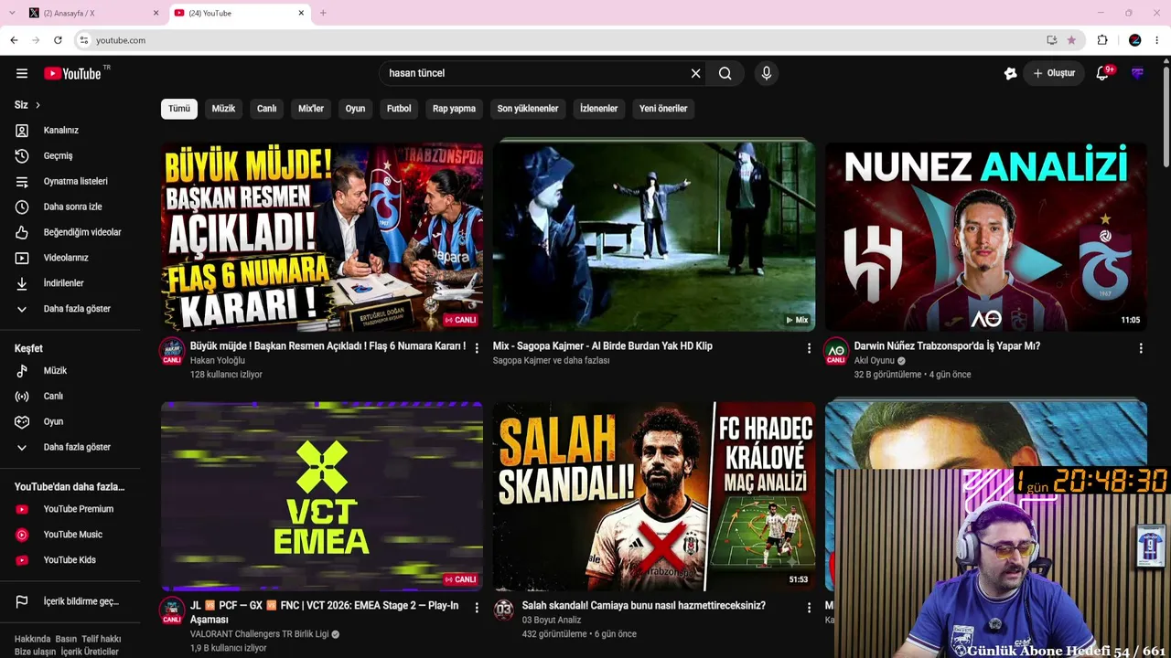This screenshot has height=658, width=1171.
Task: Open the notifications bell
Action: tap(1102, 73)
